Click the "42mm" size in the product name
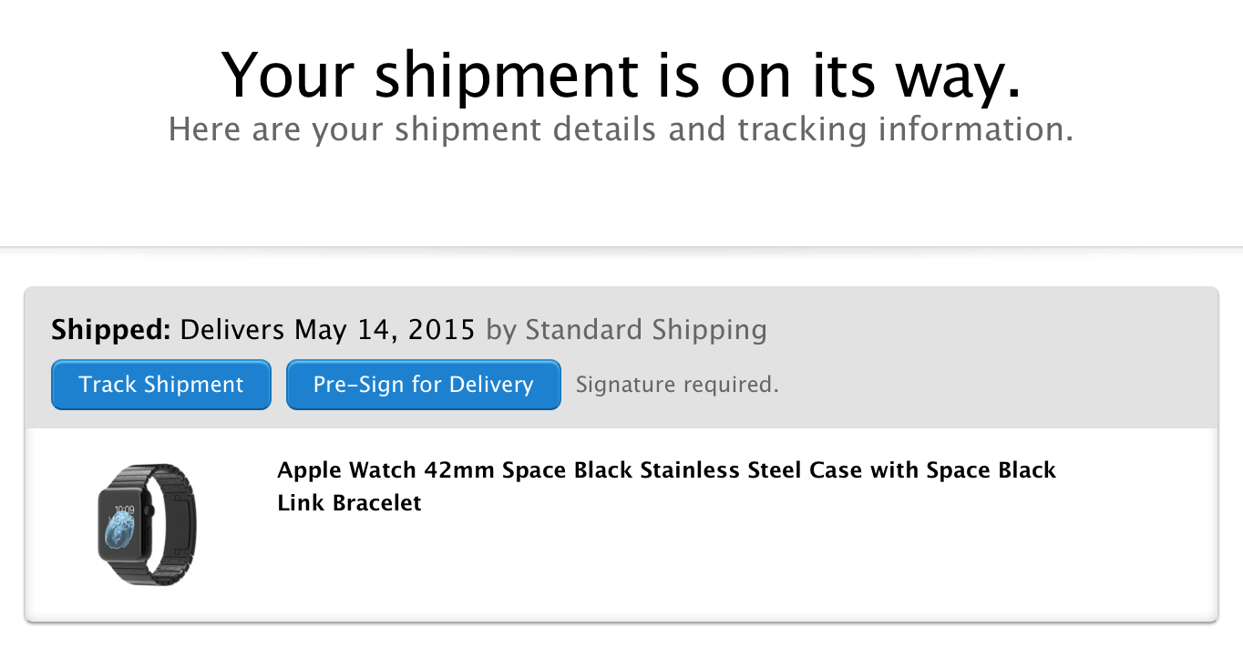1243x649 pixels. [459, 470]
